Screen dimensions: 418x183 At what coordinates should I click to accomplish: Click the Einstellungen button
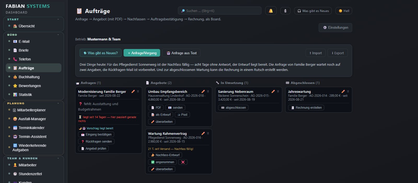tap(335, 28)
